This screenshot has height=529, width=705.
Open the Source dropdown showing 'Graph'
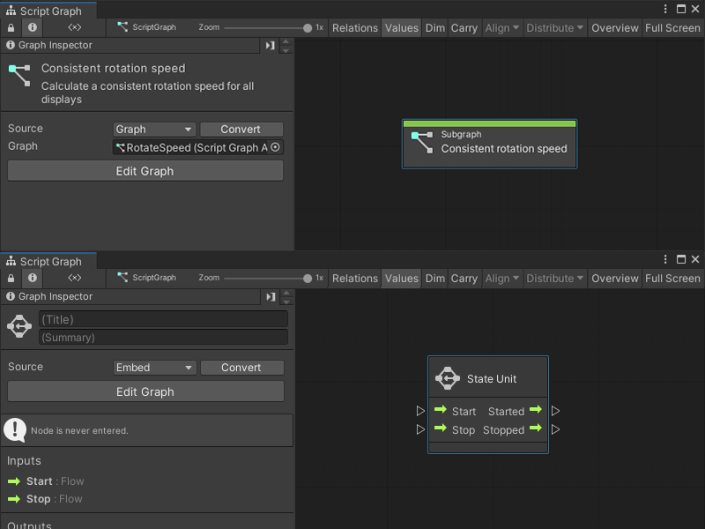(x=154, y=130)
